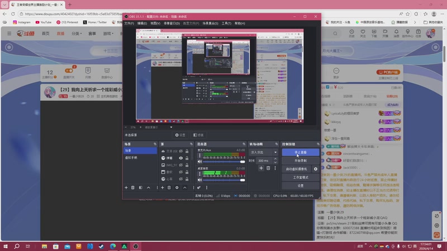The width and height of the screenshot is (447, 251).
Task: Toggle lock on the 文本 source
Action: pyautogui.click(x=187, y=151)
